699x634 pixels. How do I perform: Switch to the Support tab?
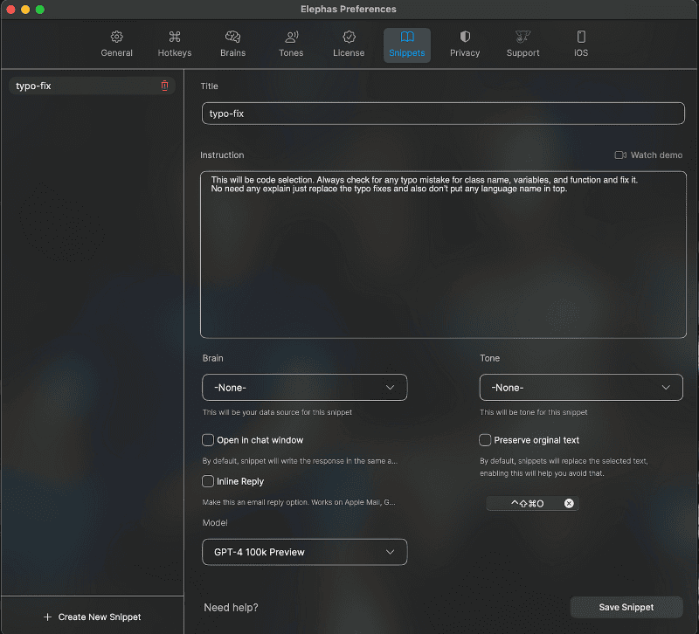coord(523,44)
